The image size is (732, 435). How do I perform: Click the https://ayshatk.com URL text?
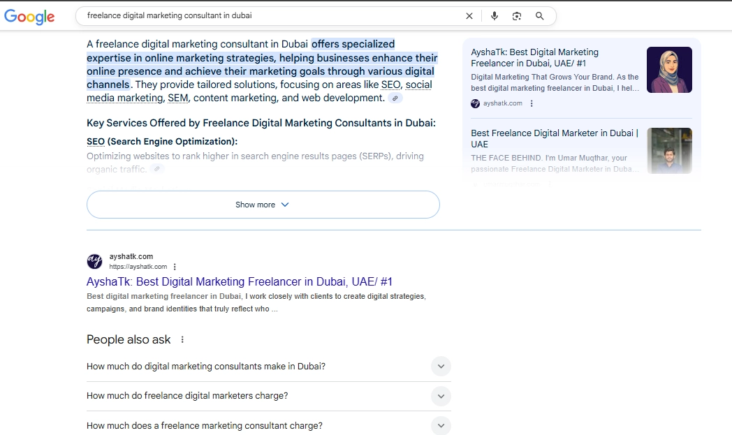pyautogui.click(x=138, y=267)
